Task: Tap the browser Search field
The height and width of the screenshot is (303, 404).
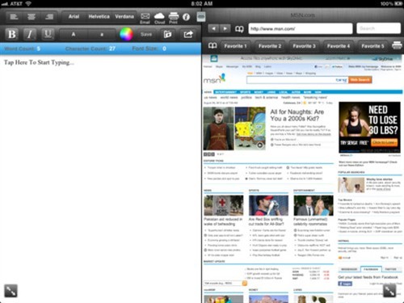Action: pyautogui.click(x=378, y=28)
